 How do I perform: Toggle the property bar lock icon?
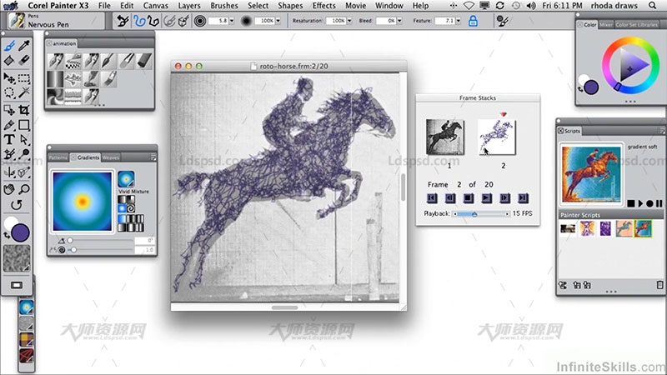click(473, 21)
